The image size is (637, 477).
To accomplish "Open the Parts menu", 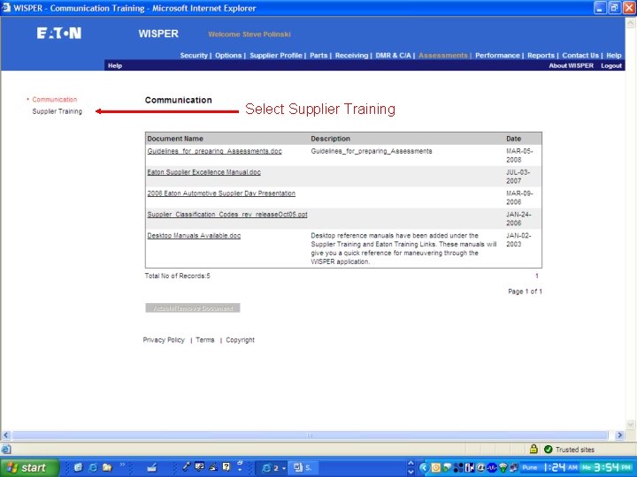I will pyautogui.click(x=318, y=55).
